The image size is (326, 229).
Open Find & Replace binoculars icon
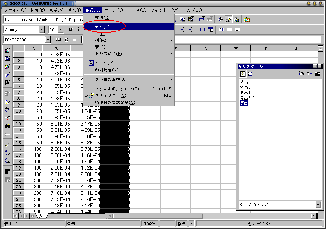[7, 126]
